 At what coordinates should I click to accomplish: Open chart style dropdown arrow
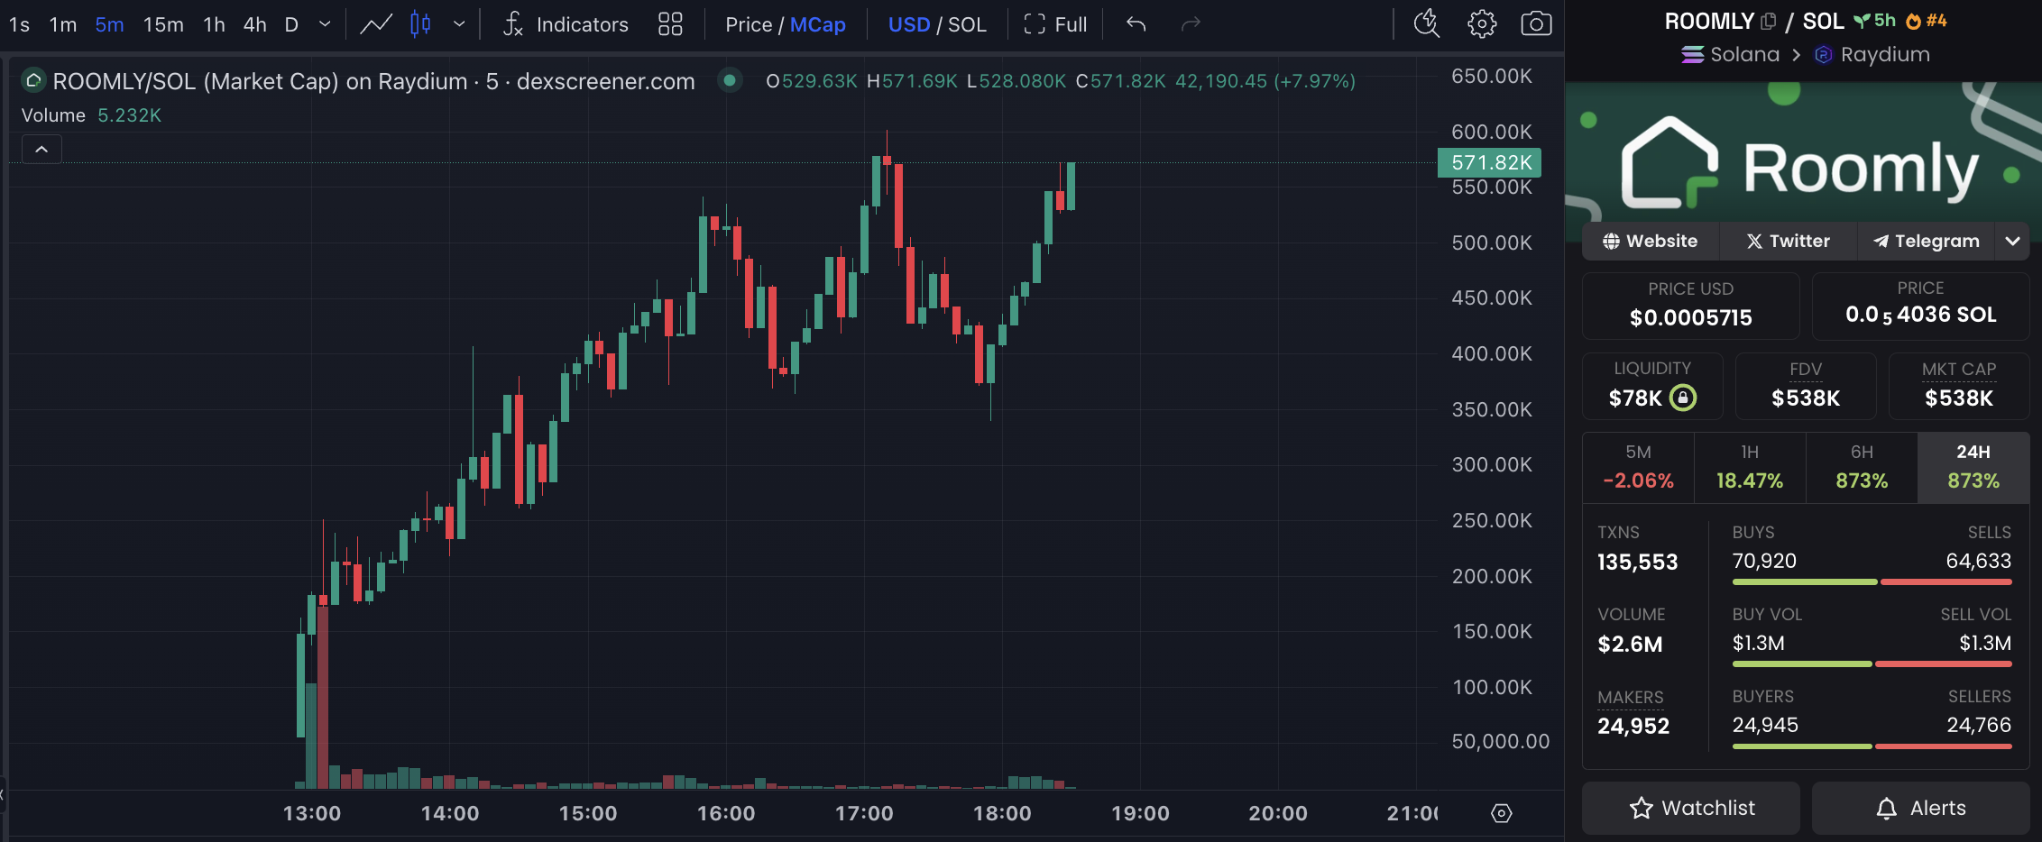pos(459,24)
